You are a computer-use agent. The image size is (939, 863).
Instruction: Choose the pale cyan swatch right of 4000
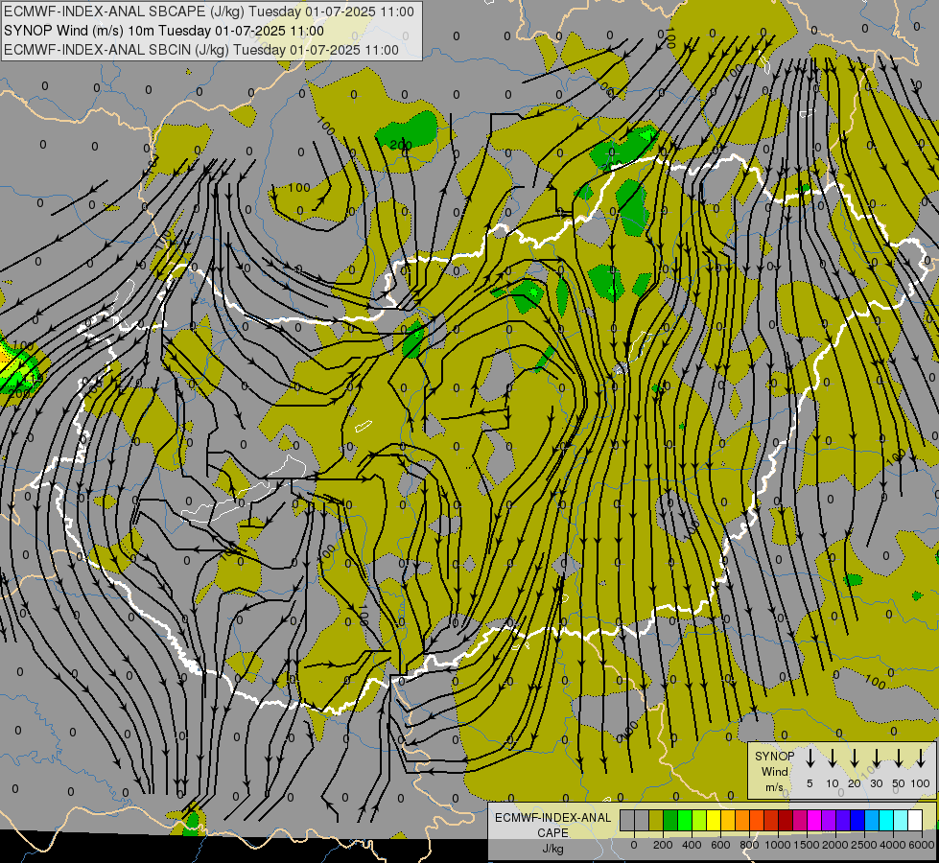pyautogui.click(x=901, y=820)
